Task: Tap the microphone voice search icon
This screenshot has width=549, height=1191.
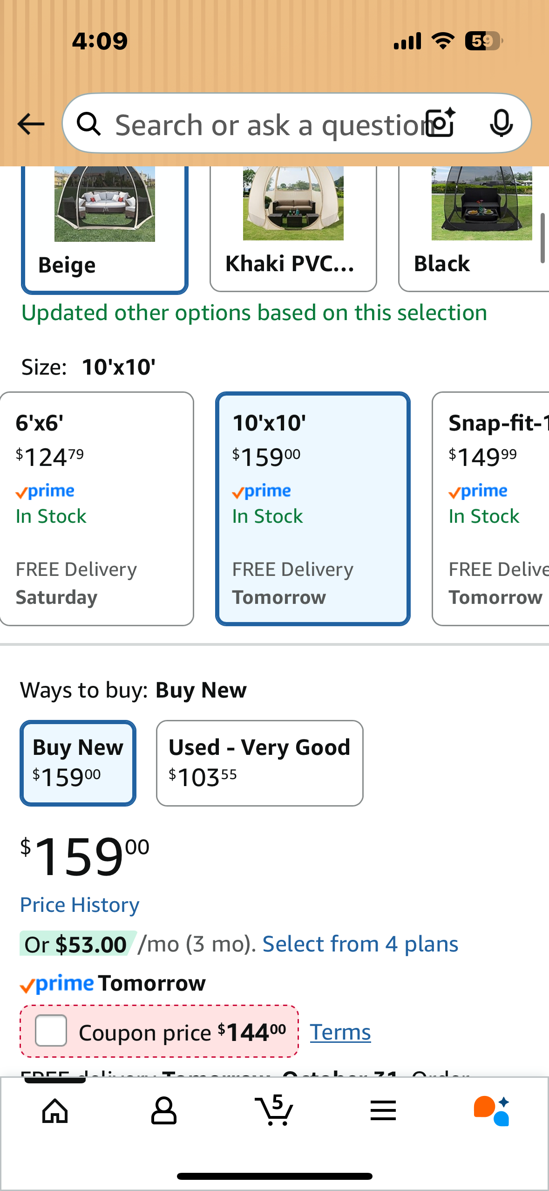Action: coord(502,123)
